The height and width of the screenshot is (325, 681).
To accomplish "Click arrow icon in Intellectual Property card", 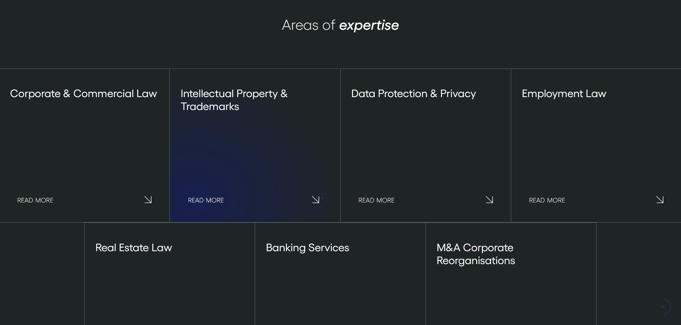I will [x=316, y=200].
